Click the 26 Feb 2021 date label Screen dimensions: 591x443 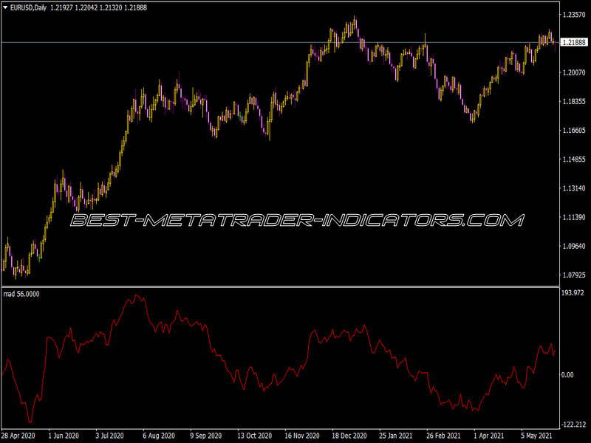click(443, 436)
